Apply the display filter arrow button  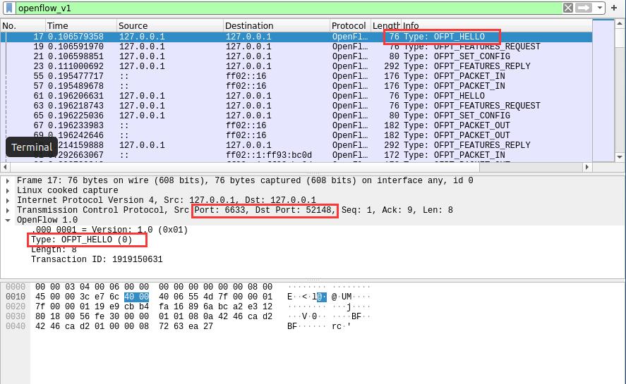click(583, 8)
